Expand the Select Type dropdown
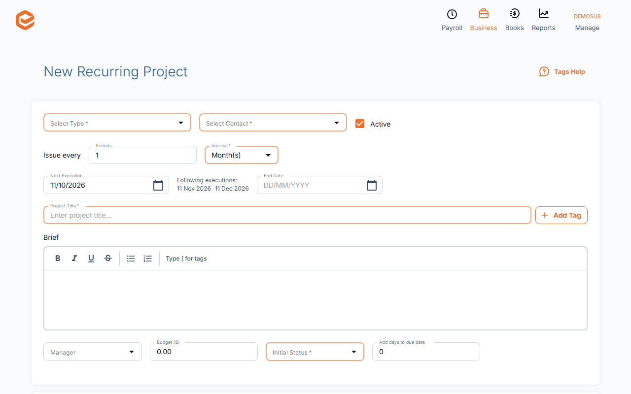 [x=117, y=123]
